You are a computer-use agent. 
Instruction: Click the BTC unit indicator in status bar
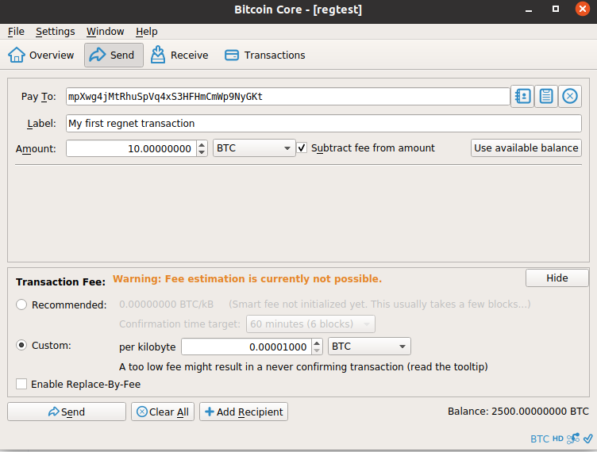pos(540,439)
